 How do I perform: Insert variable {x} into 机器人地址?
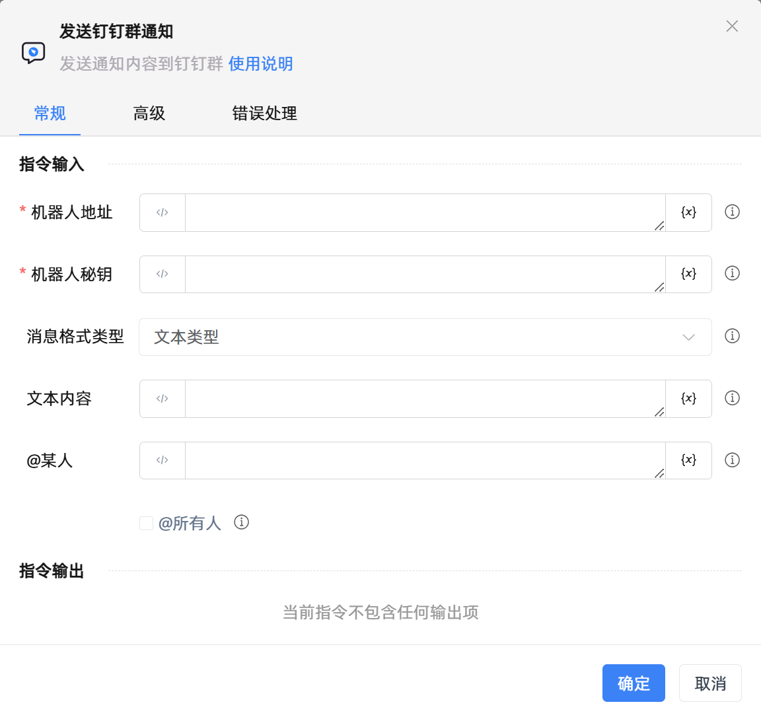click(x=688, y=213)
